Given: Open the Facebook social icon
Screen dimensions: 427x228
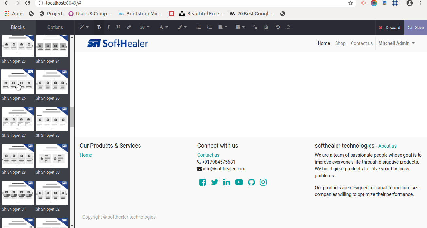Looking at the screenshot, I should (x=203, y=182).
